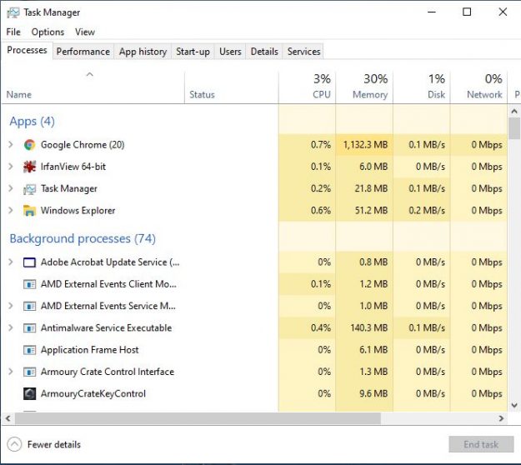Click the 1,132.3 MB memory value
521x465 pixels.
[x=365, y=145]
